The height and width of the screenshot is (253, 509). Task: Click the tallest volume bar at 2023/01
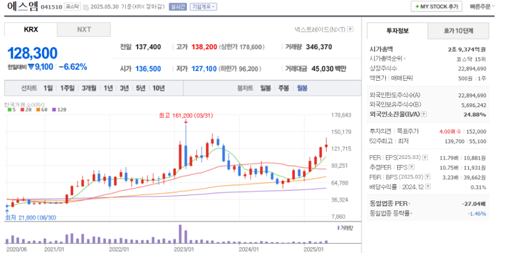point(180,234)
